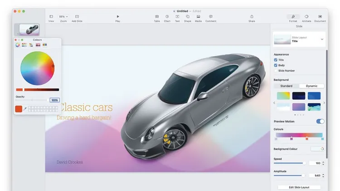Click the Opacity slider in Colours
Image resolution: width=340 pixels, height=191 pixels.
coord(32,100)
